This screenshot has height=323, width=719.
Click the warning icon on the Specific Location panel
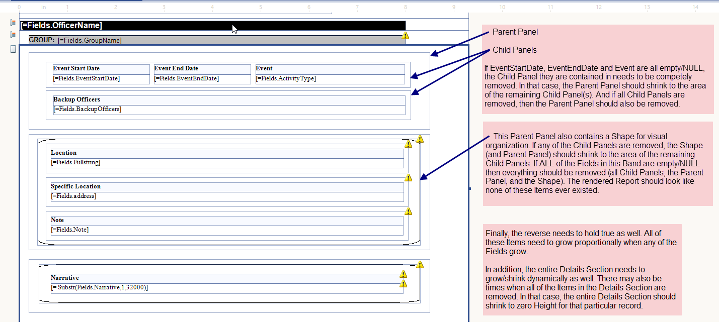click(x=408, y=178)
